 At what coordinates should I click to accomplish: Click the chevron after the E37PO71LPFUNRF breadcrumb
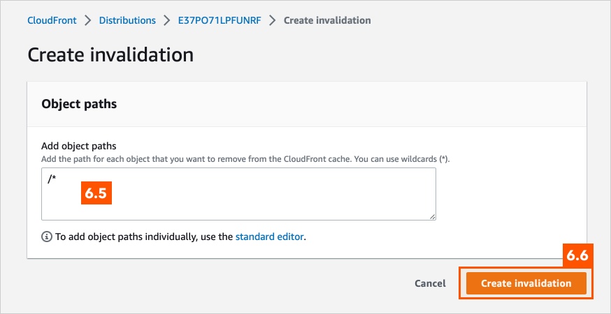tap(273, 20)
